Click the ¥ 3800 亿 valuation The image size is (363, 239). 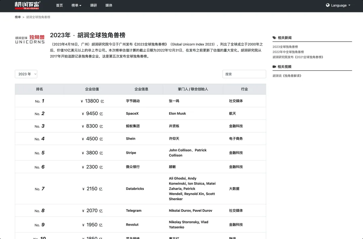92,153
